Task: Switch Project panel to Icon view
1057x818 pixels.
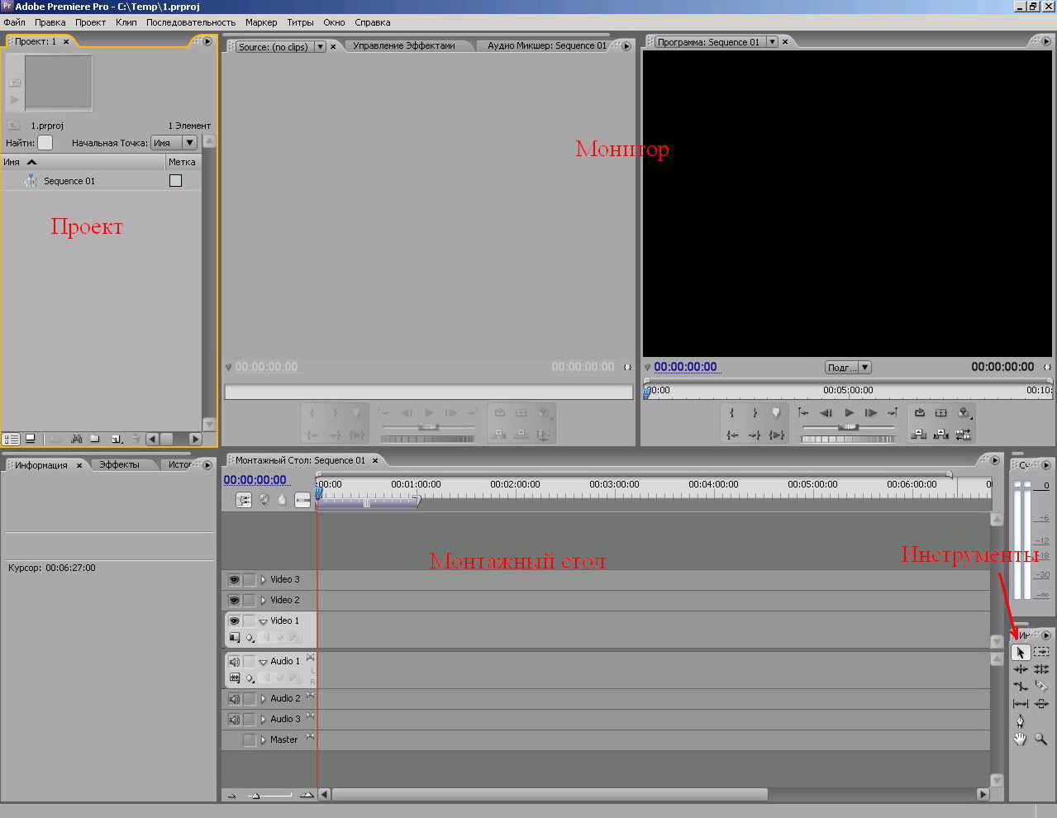Action: (31, 439)
